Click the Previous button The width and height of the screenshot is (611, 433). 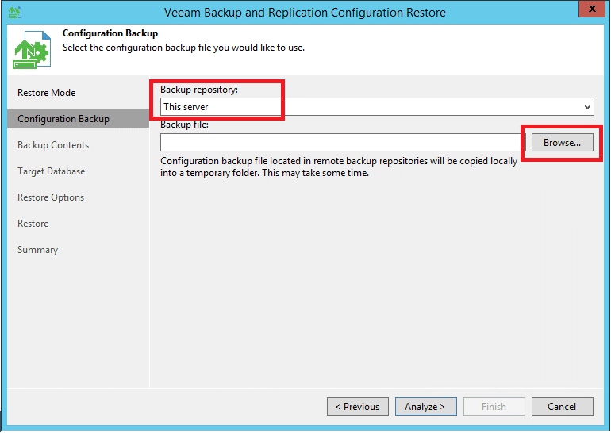(358, 407)
